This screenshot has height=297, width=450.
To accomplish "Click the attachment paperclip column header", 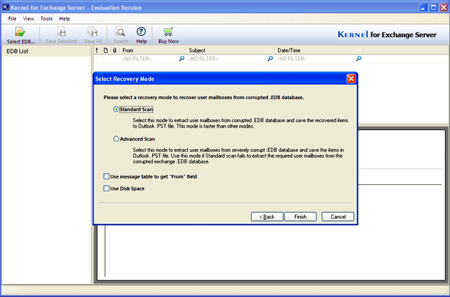I will [115, 50].
